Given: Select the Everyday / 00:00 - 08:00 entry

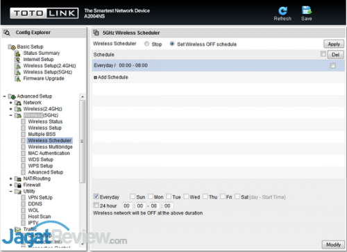Looking at the screenshot, I should tap(218, 65).
